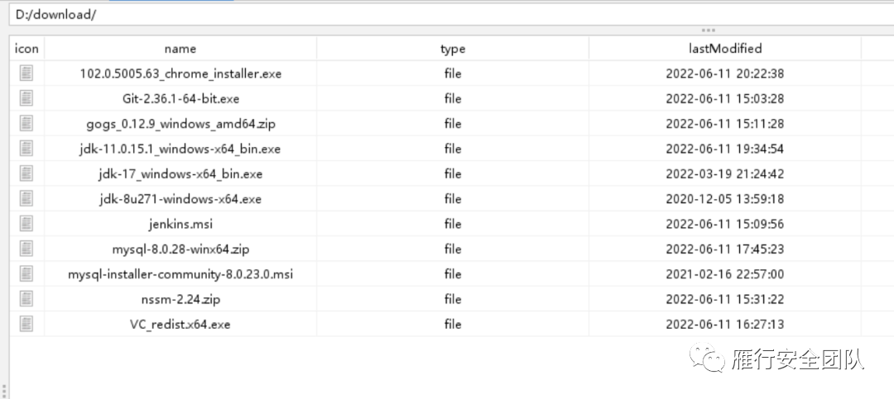
Task: Click file icon for nssm-2.24.zip
Action: (x=26, y=299)
